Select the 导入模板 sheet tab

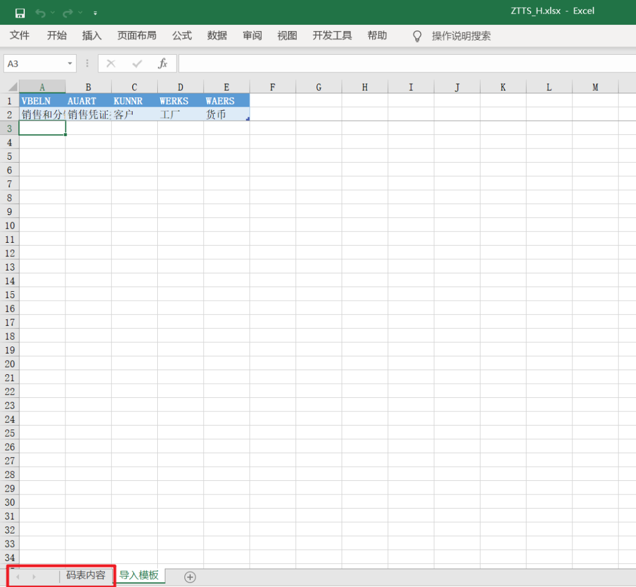click(139, 575)
